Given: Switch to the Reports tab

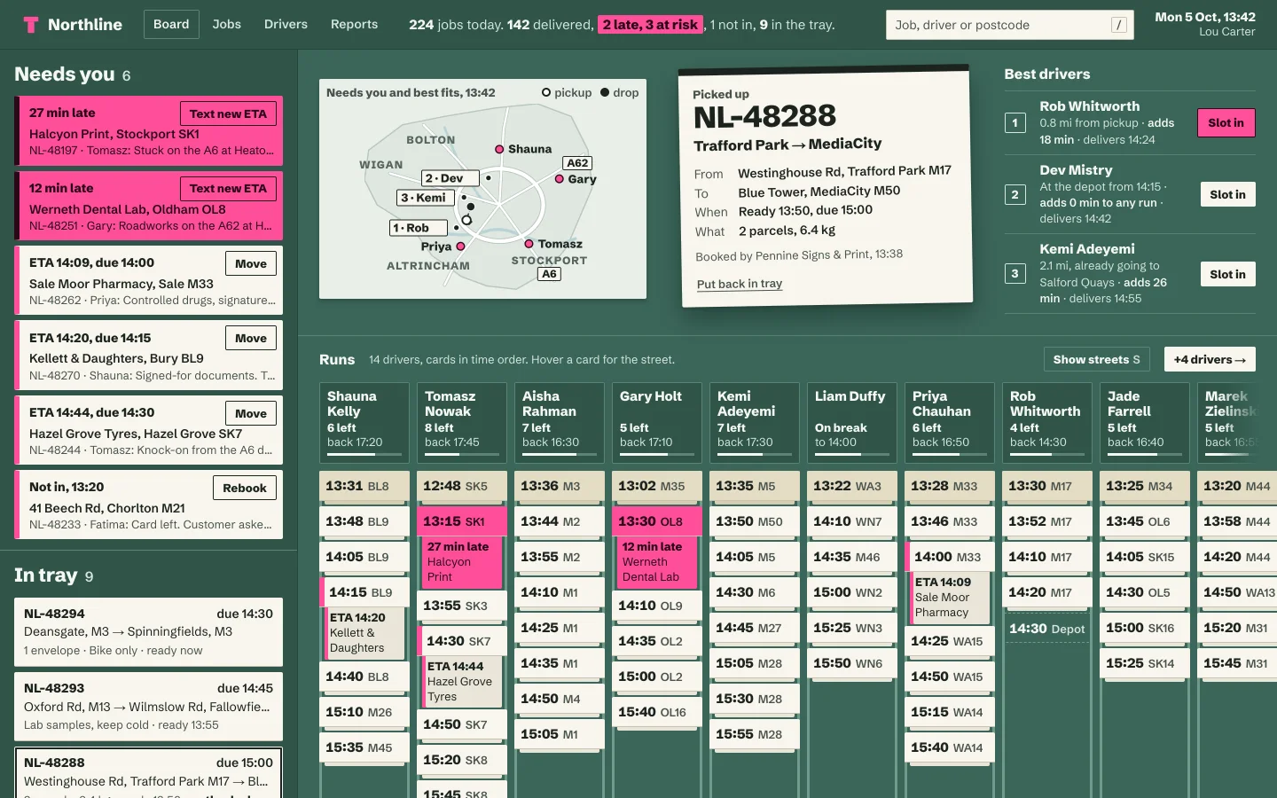Looking at the screenshot, I should click(x=354, y=25).
